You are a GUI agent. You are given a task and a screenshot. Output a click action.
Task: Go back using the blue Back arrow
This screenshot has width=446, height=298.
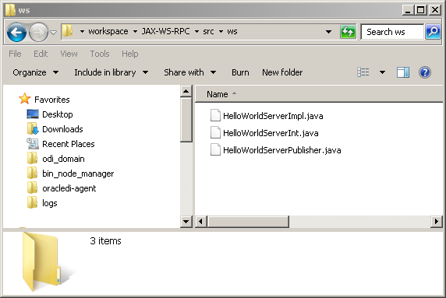[x=16, y=33]
